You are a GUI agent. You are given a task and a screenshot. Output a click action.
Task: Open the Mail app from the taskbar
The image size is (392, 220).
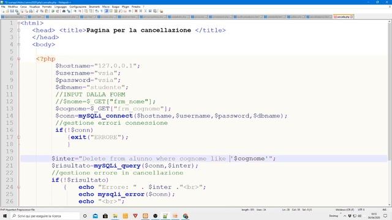(96, 216)
